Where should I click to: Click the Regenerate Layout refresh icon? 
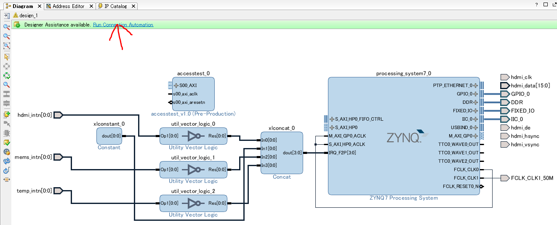pos(7,161)
